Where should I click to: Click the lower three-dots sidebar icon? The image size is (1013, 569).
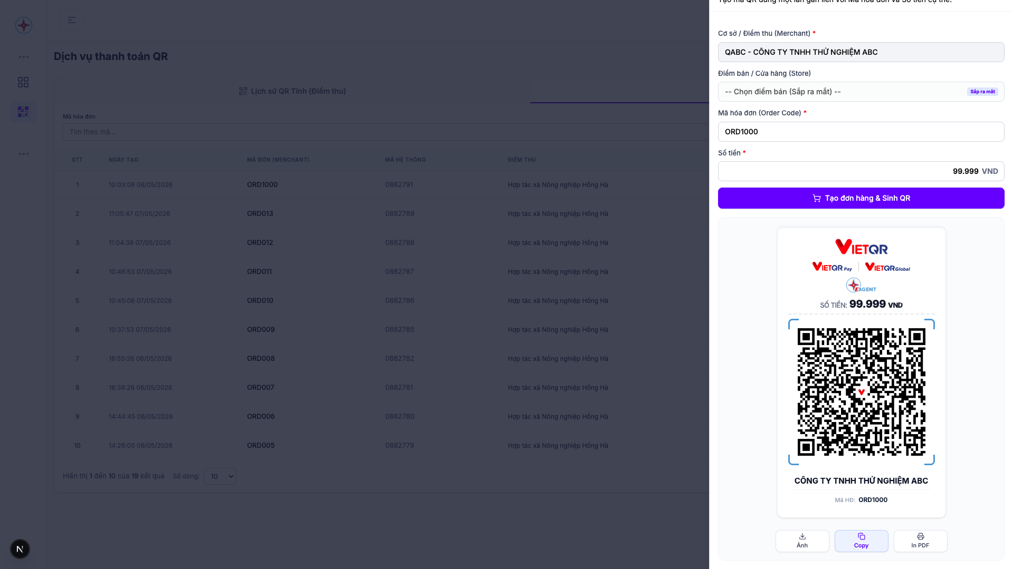click(24, 154)
